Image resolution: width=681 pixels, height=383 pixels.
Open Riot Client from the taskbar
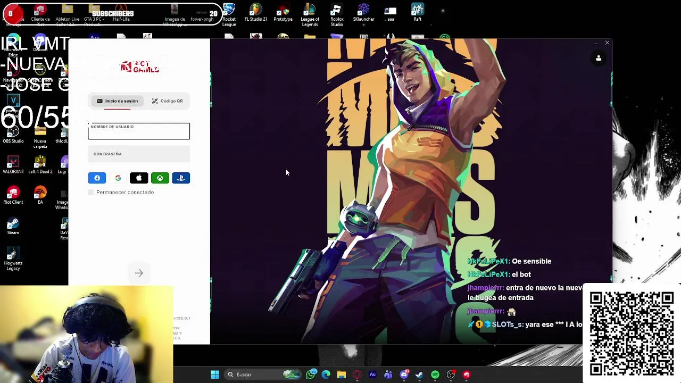pyautogui.click(x=467, y=374)
